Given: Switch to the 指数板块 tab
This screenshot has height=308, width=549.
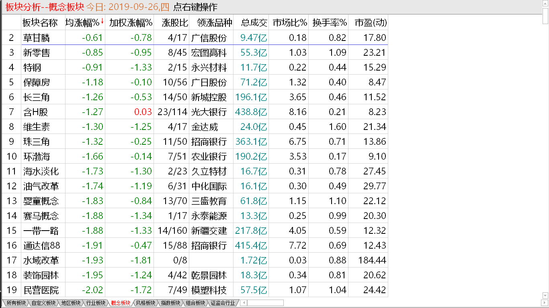Looking at the screenshot, I should pyautogui.click(x=170, y=303).
